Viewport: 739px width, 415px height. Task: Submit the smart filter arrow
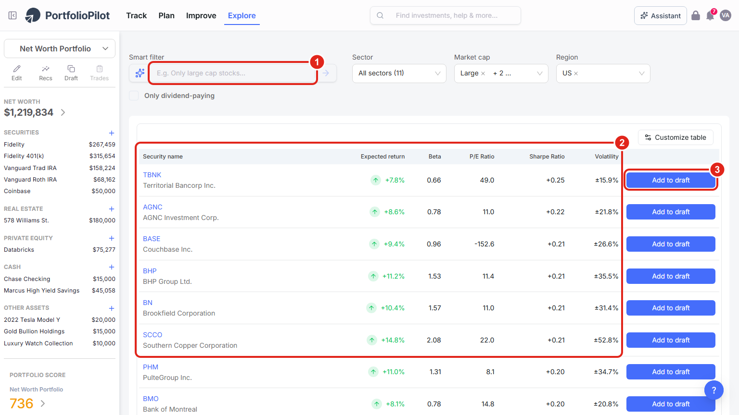point(326,73)
